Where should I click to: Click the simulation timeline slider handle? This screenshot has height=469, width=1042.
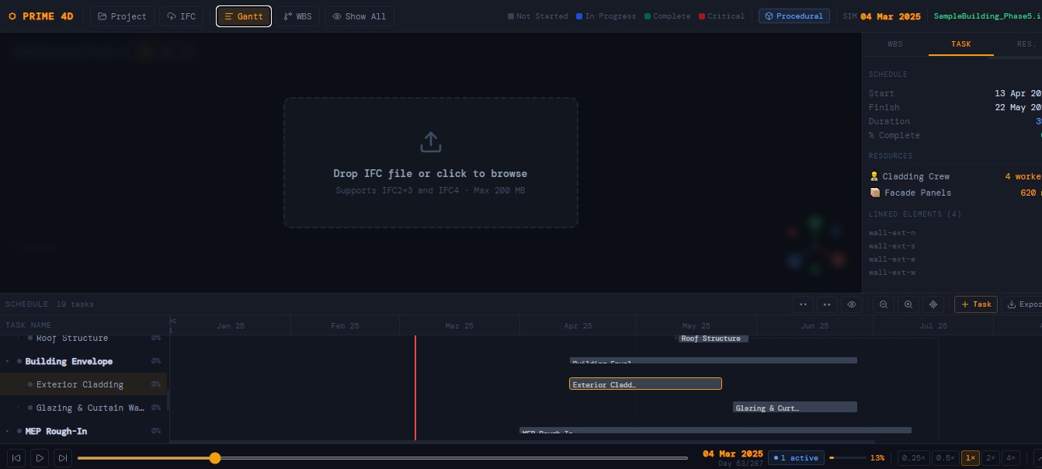point(215,458)
